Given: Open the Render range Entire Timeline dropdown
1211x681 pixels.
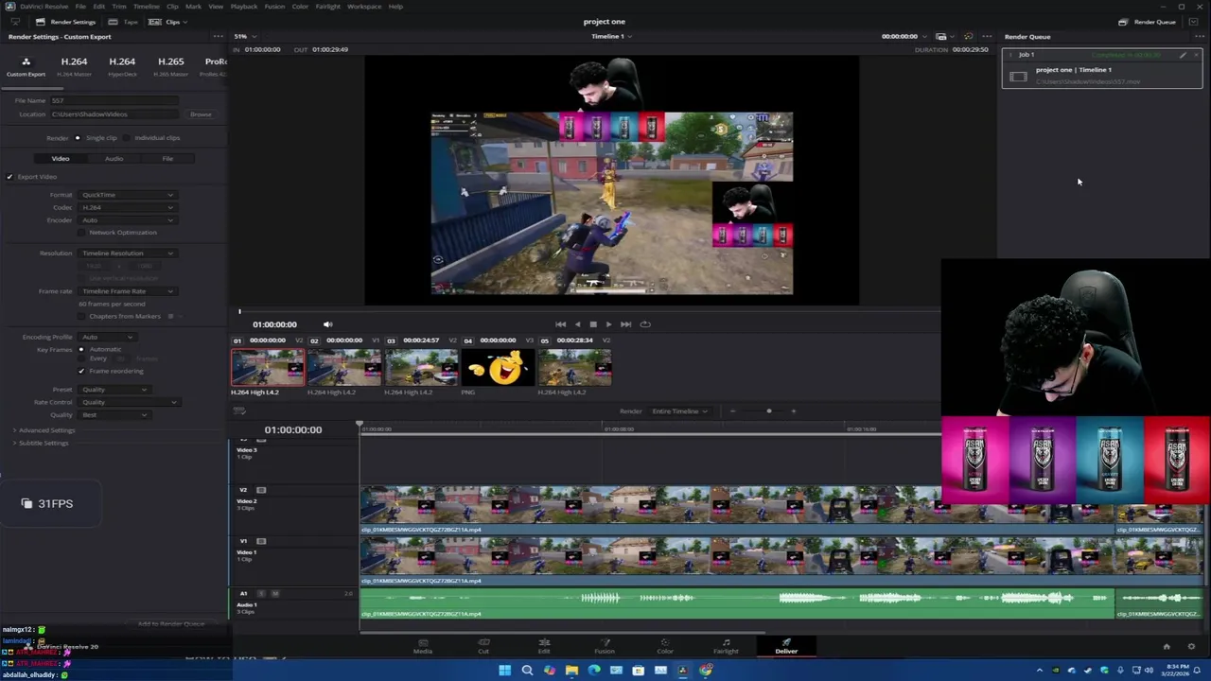Looking at the screenshot, I should tap(680, 411).
